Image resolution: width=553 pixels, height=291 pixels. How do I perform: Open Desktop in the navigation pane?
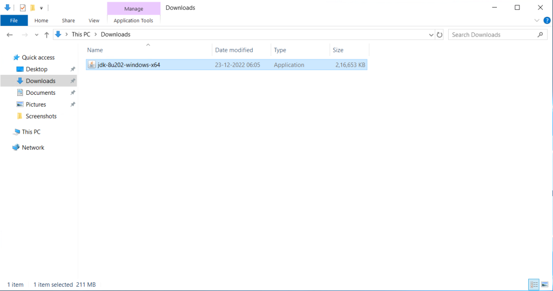(36, 69)
